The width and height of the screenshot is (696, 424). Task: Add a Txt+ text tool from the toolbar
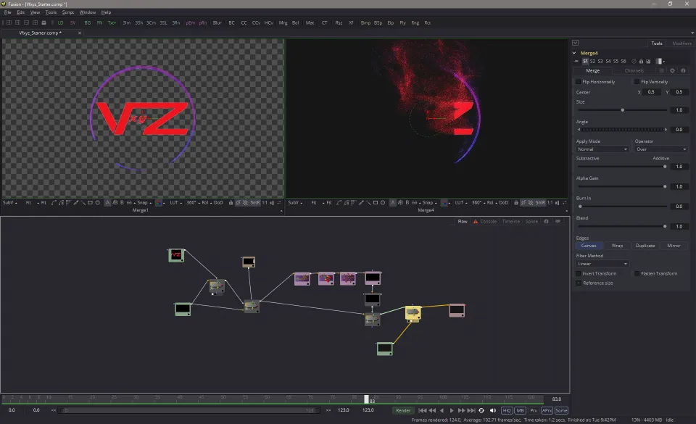112,22
